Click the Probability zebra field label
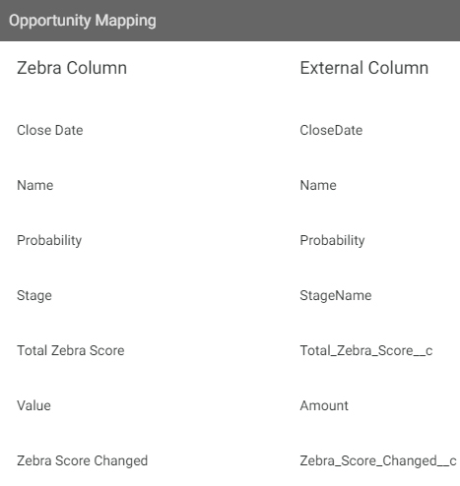 pos(49,241)
